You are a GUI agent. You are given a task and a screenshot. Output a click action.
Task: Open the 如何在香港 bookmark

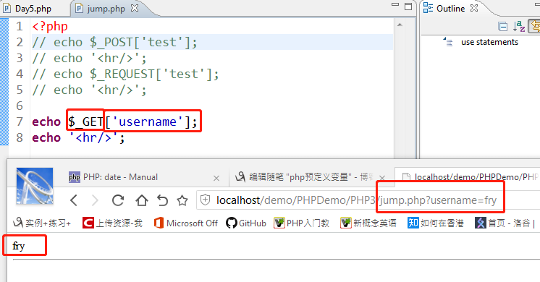click(x=436, y=223)
